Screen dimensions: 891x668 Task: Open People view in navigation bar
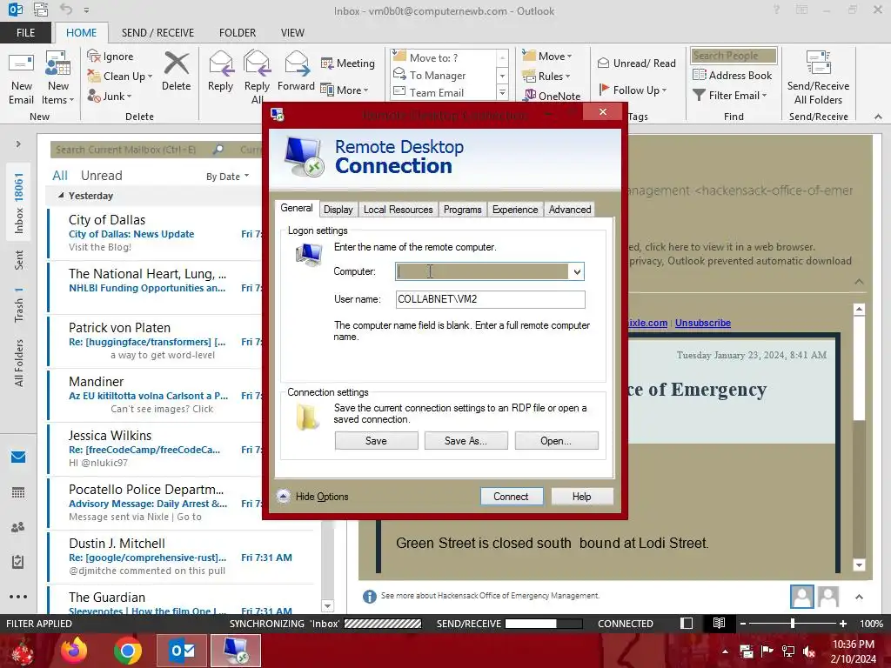[x=18, y=528]
